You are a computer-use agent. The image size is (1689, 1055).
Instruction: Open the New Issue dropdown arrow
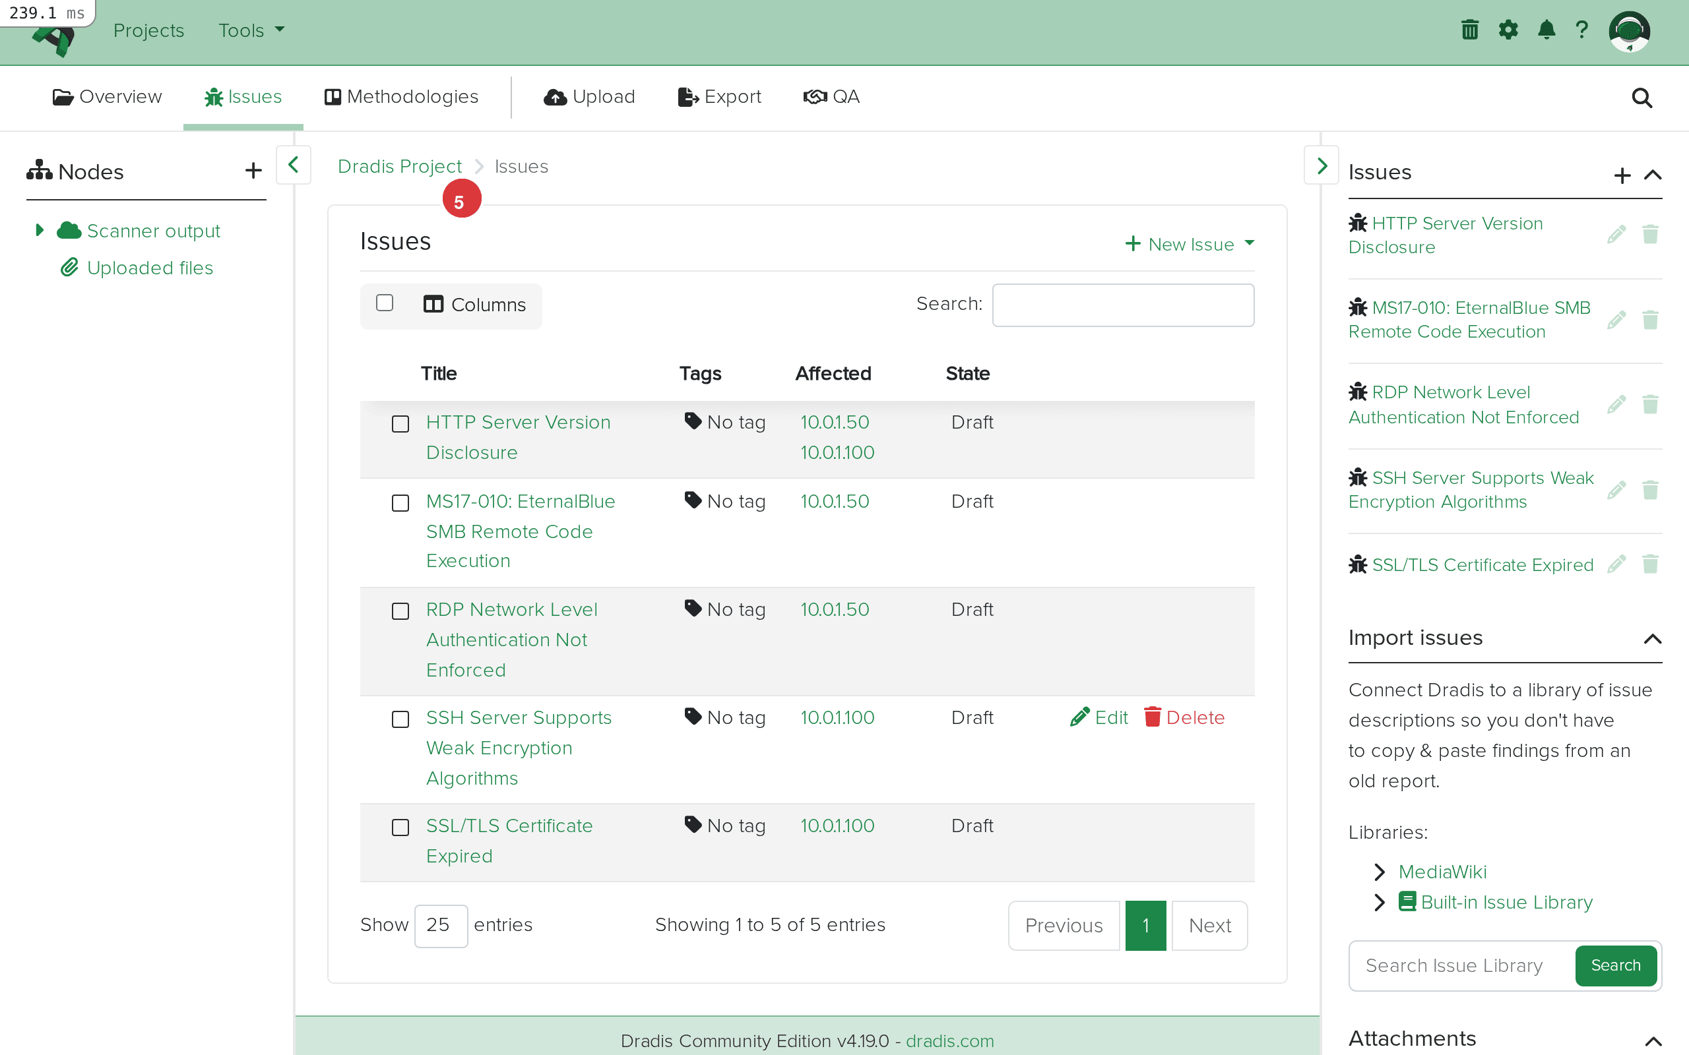coord(1250,244)
